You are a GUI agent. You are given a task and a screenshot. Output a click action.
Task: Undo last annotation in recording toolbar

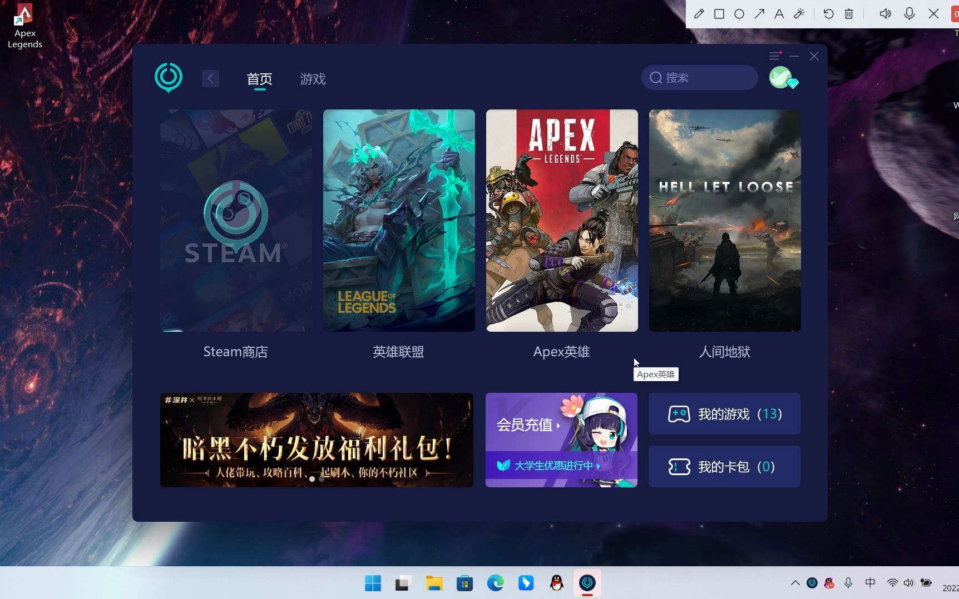pyautogui.click(x=828, y=14)
